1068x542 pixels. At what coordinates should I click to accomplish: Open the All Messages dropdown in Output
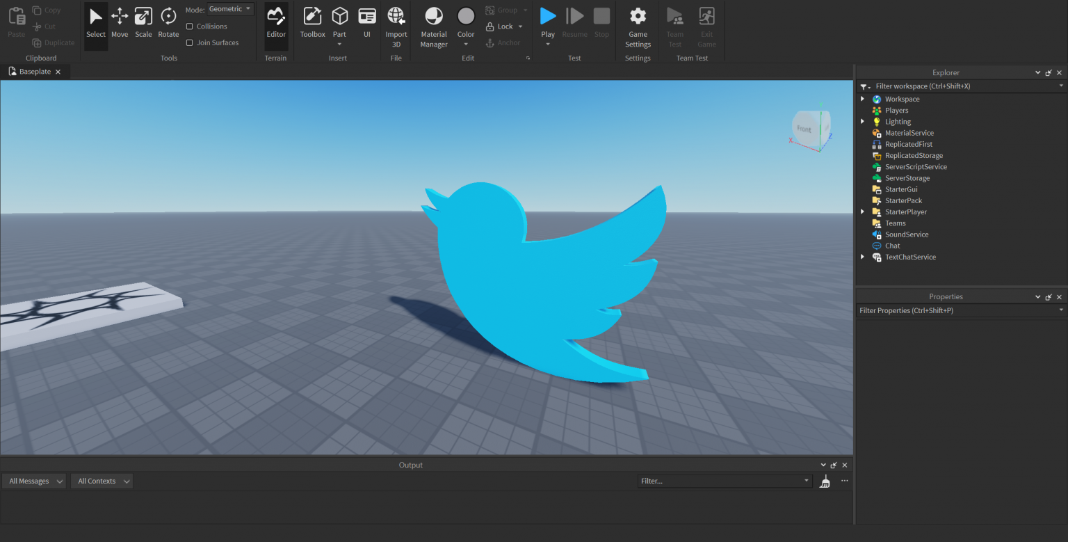33,481
